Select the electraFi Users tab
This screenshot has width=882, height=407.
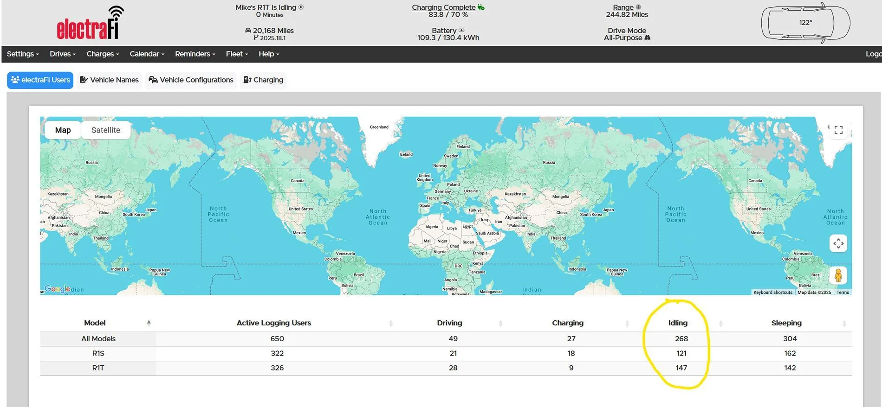(x=40, y=80)
